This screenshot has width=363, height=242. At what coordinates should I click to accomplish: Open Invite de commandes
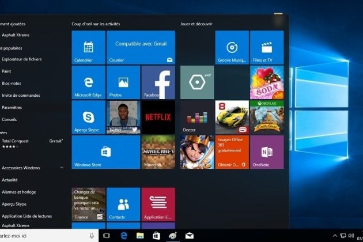click(21, 95)
